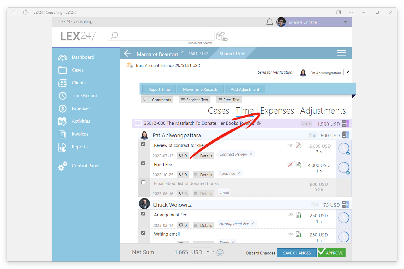Viewport: 404px width, 269px height.
Task: Open the Expenses sidebar item
Action: 81,108
